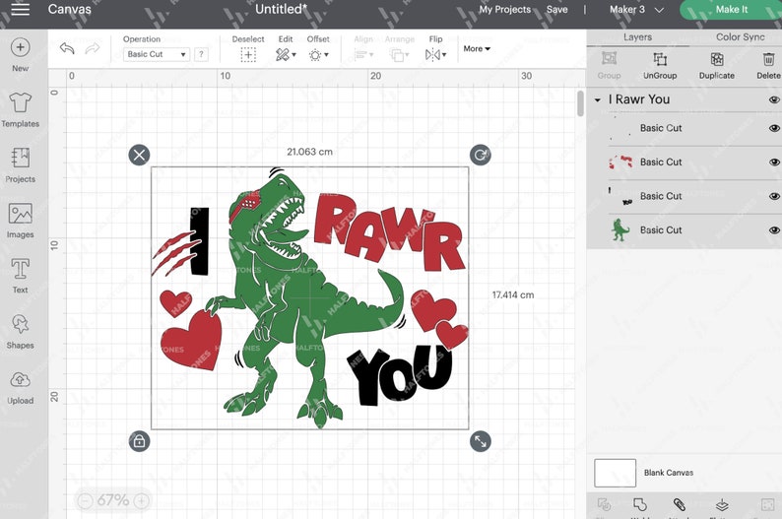
Task: Click the 17.414 cm height label
Action: pos(513,295)
